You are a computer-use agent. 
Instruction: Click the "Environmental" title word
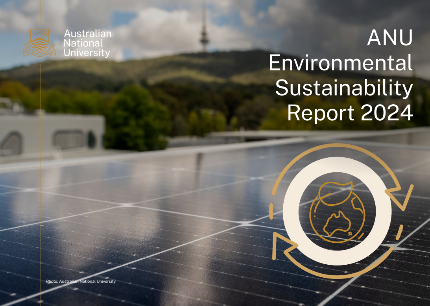point(341,63)
